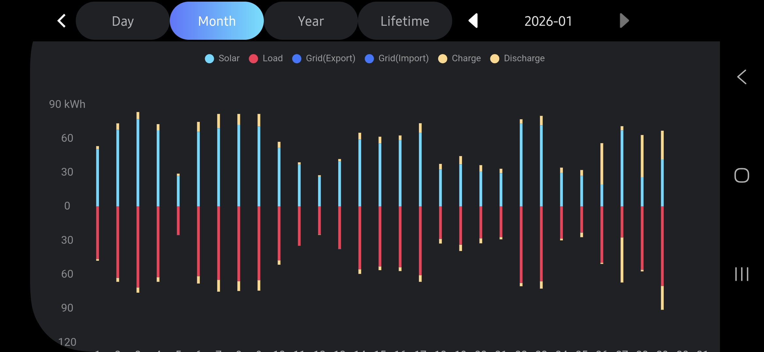
Task: Toggle Discharge legend entry
Action: (x=524, y=58)
